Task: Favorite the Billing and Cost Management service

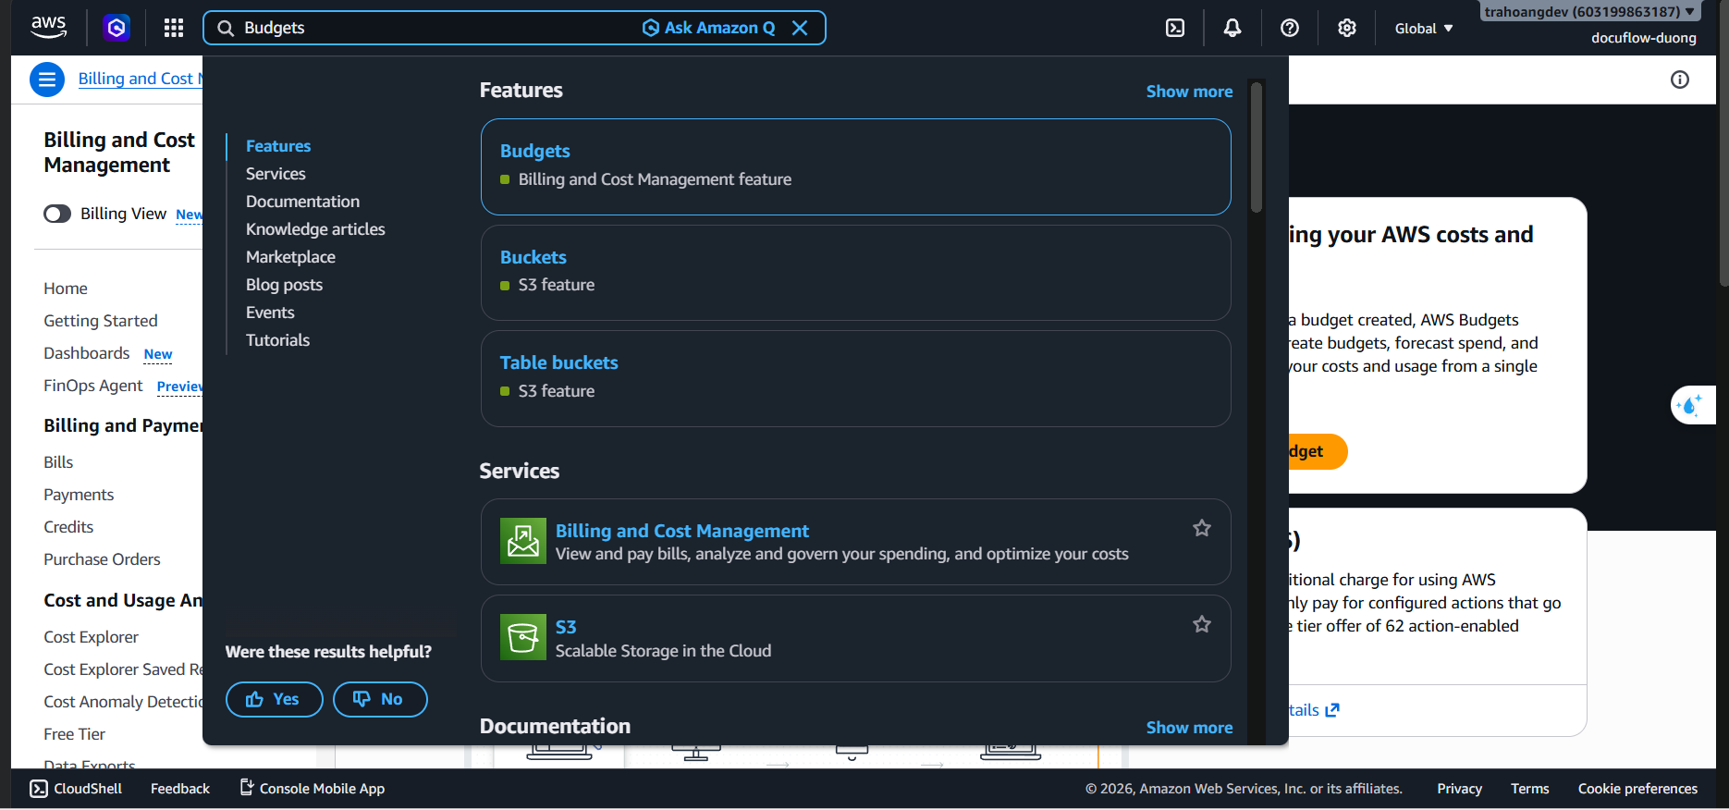Action: (x=1202, y=528)
